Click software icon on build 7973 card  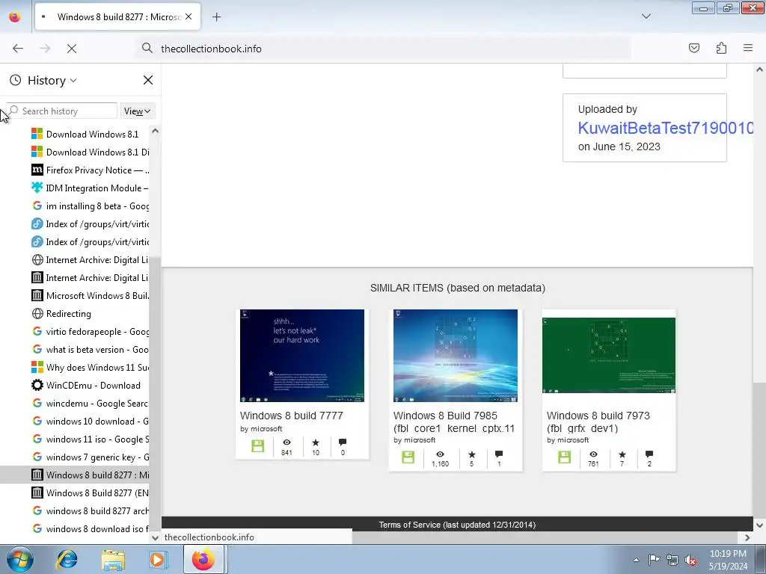pos(564,457)
